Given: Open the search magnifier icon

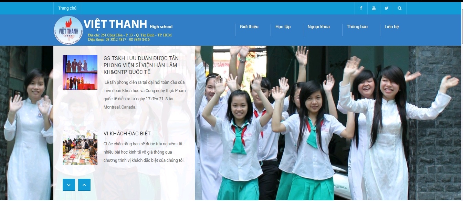Looking at the screenshot, I should 399,8.
